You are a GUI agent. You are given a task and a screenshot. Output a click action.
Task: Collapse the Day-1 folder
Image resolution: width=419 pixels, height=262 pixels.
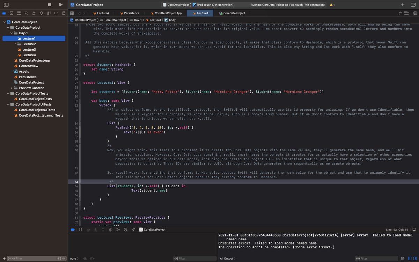(12, 33)
